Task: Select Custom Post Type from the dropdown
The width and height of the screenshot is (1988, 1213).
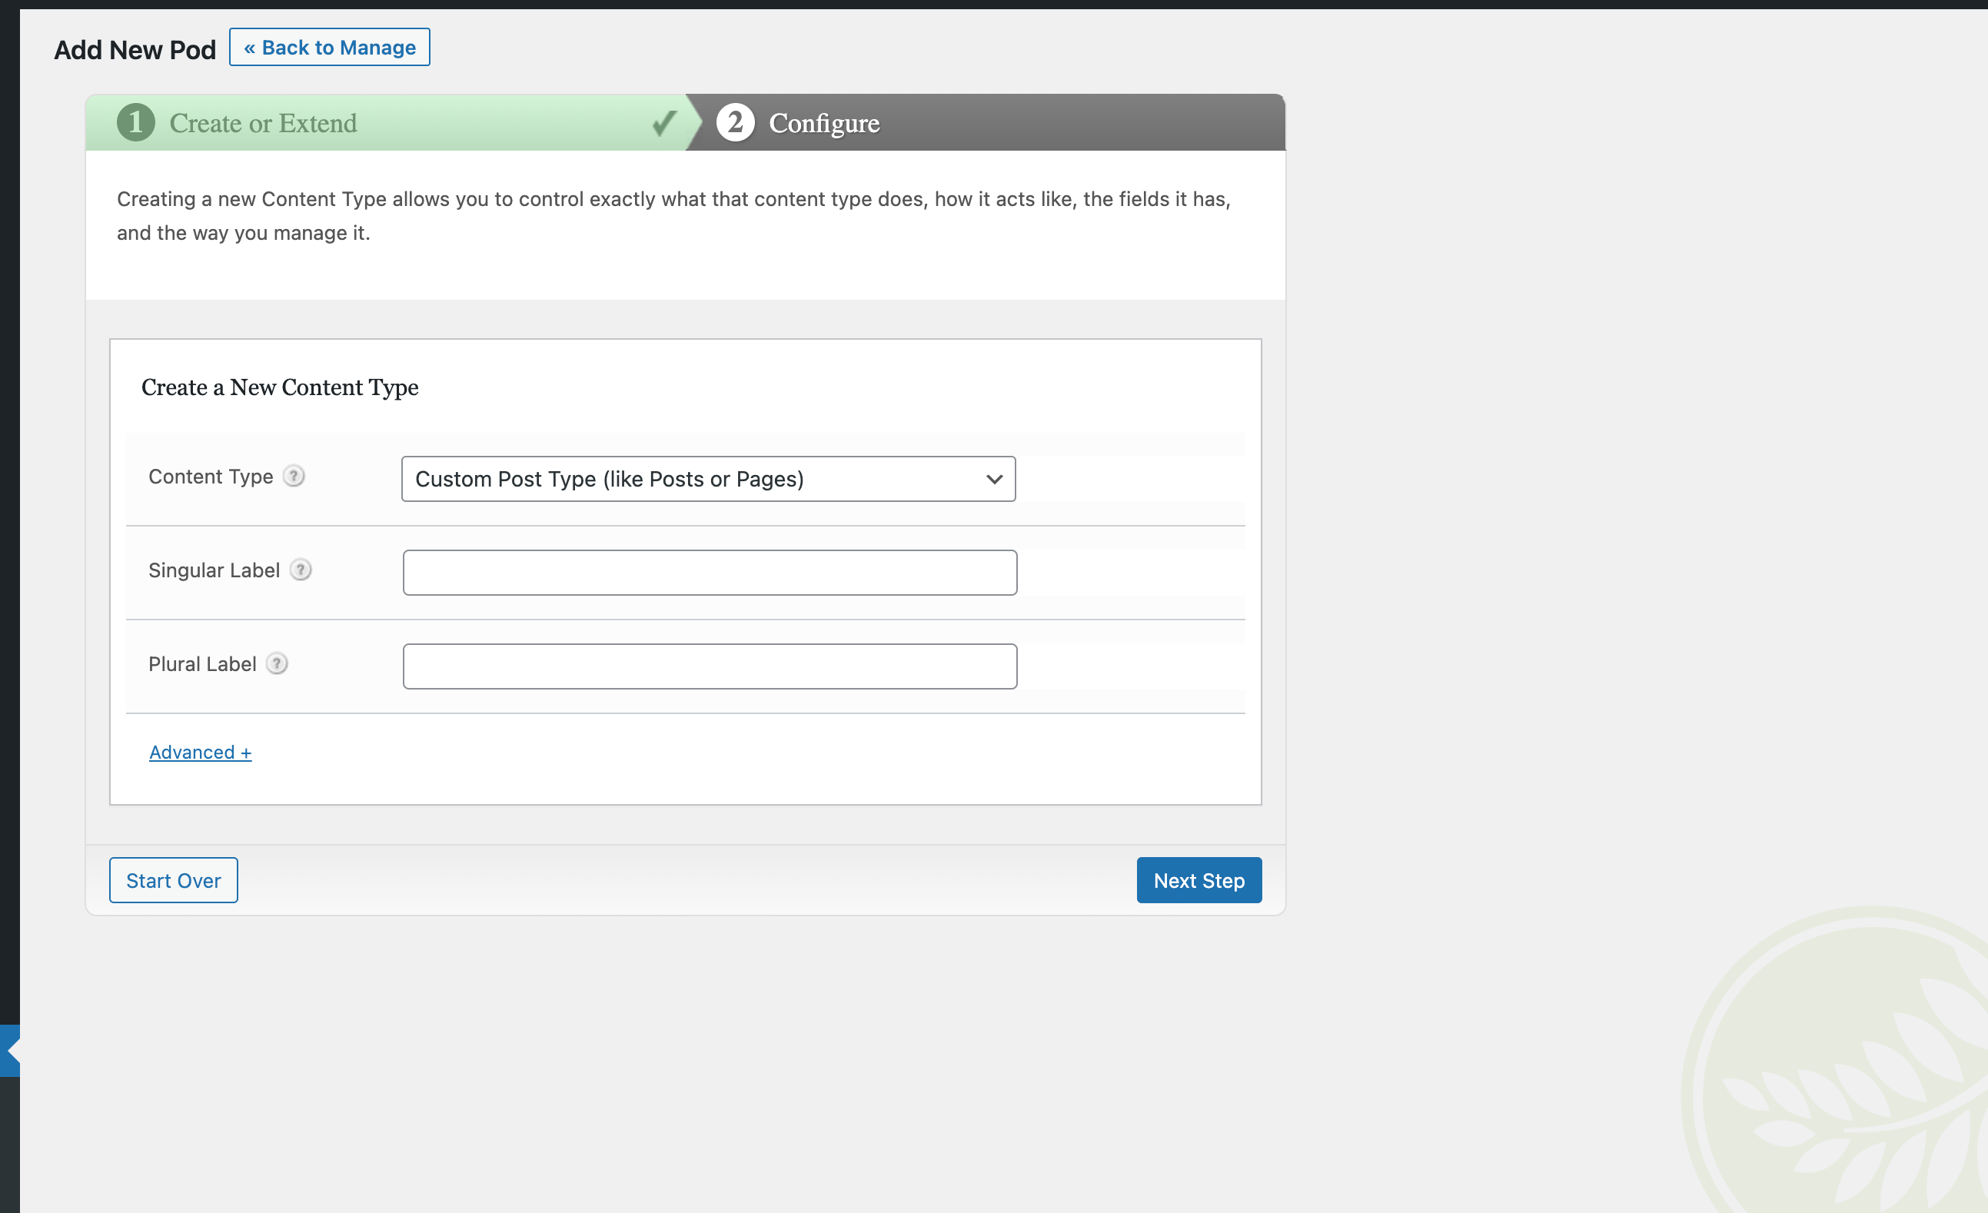Action: tap(708, 478)
